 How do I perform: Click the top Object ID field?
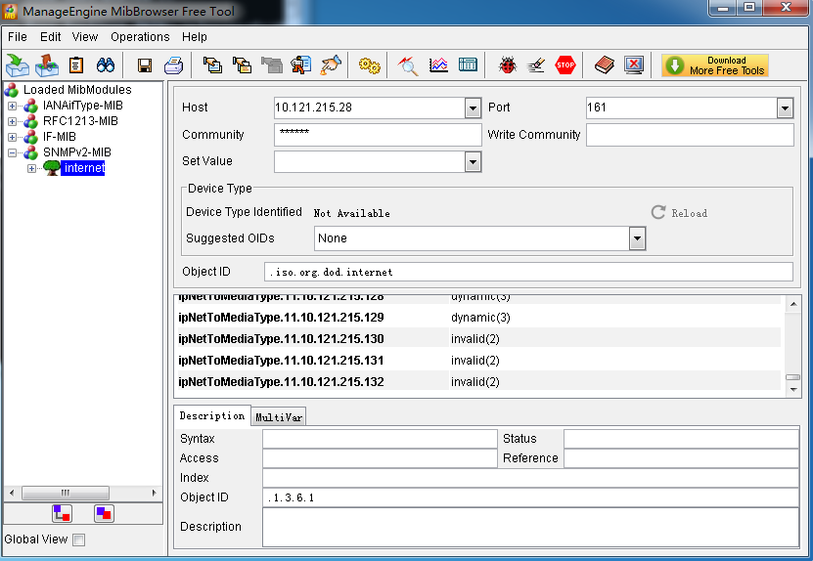(x=528, y=272)
